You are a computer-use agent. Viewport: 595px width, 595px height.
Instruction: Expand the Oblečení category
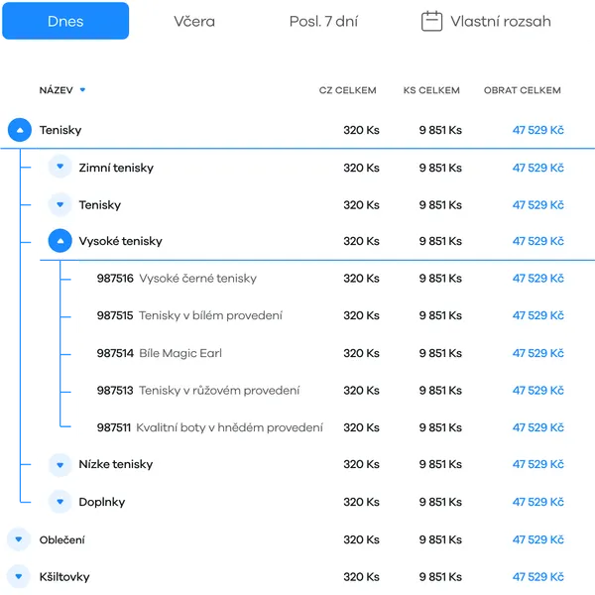coord(19,539)
